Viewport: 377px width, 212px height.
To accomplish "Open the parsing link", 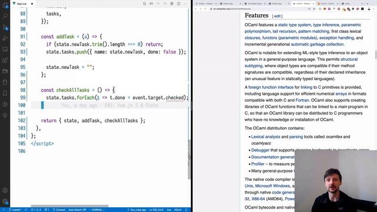I will [296, 137].
